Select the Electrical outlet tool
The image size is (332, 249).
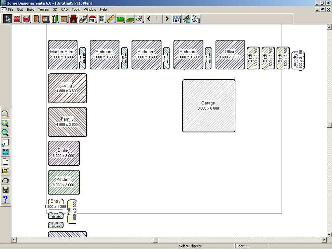tap(102, 19)
